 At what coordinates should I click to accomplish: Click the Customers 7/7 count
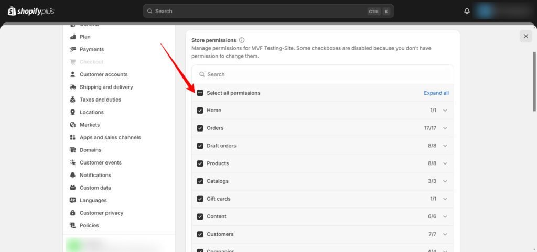pyautogui.click(x=432, y=234)
